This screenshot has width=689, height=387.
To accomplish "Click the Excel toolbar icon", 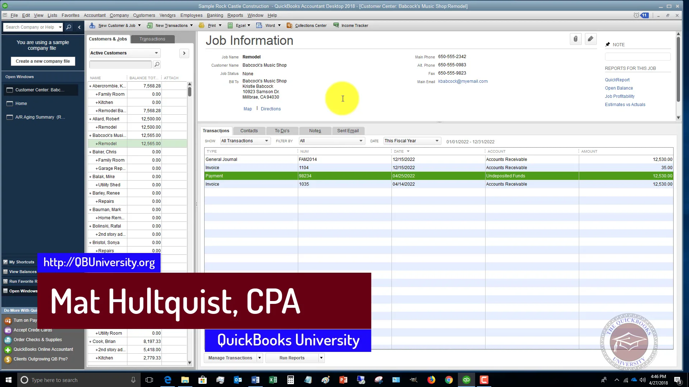I will 230,25.
